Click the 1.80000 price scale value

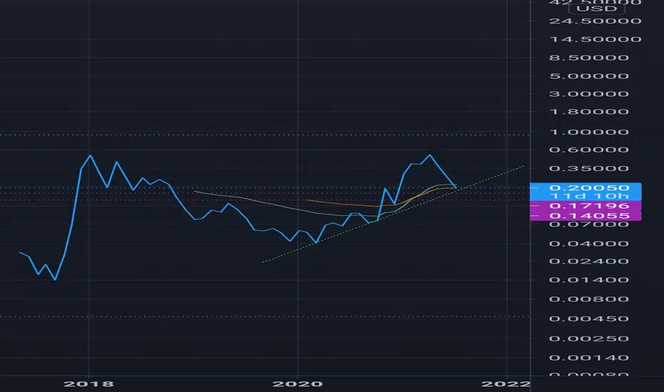coord(588,112)
